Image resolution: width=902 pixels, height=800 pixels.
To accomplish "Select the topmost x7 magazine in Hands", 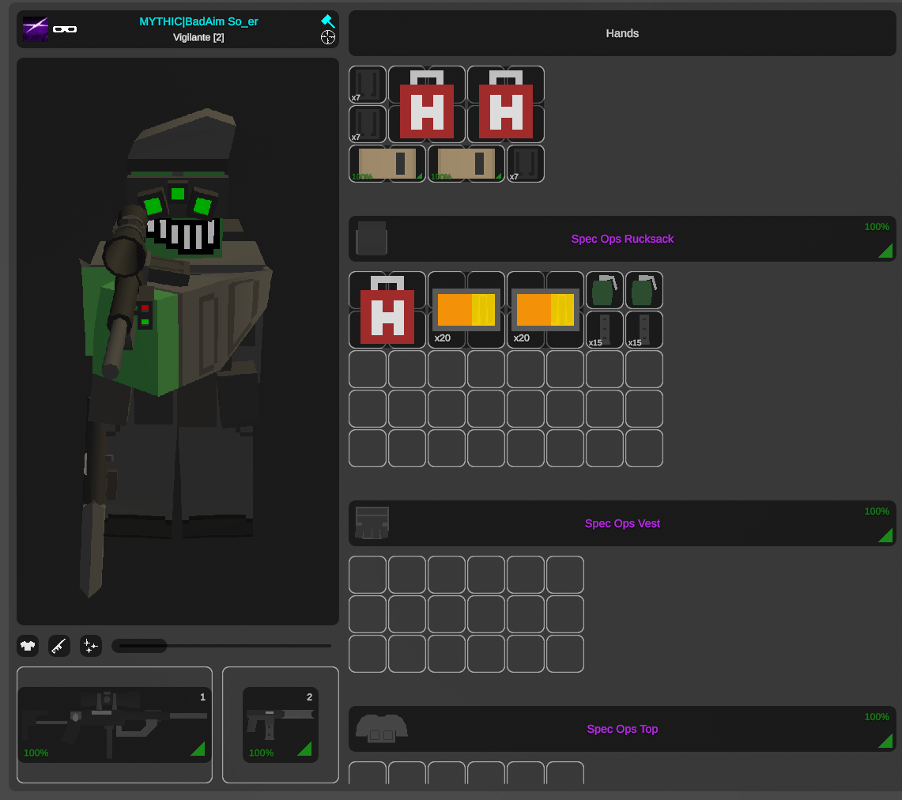I will point(368,85).
